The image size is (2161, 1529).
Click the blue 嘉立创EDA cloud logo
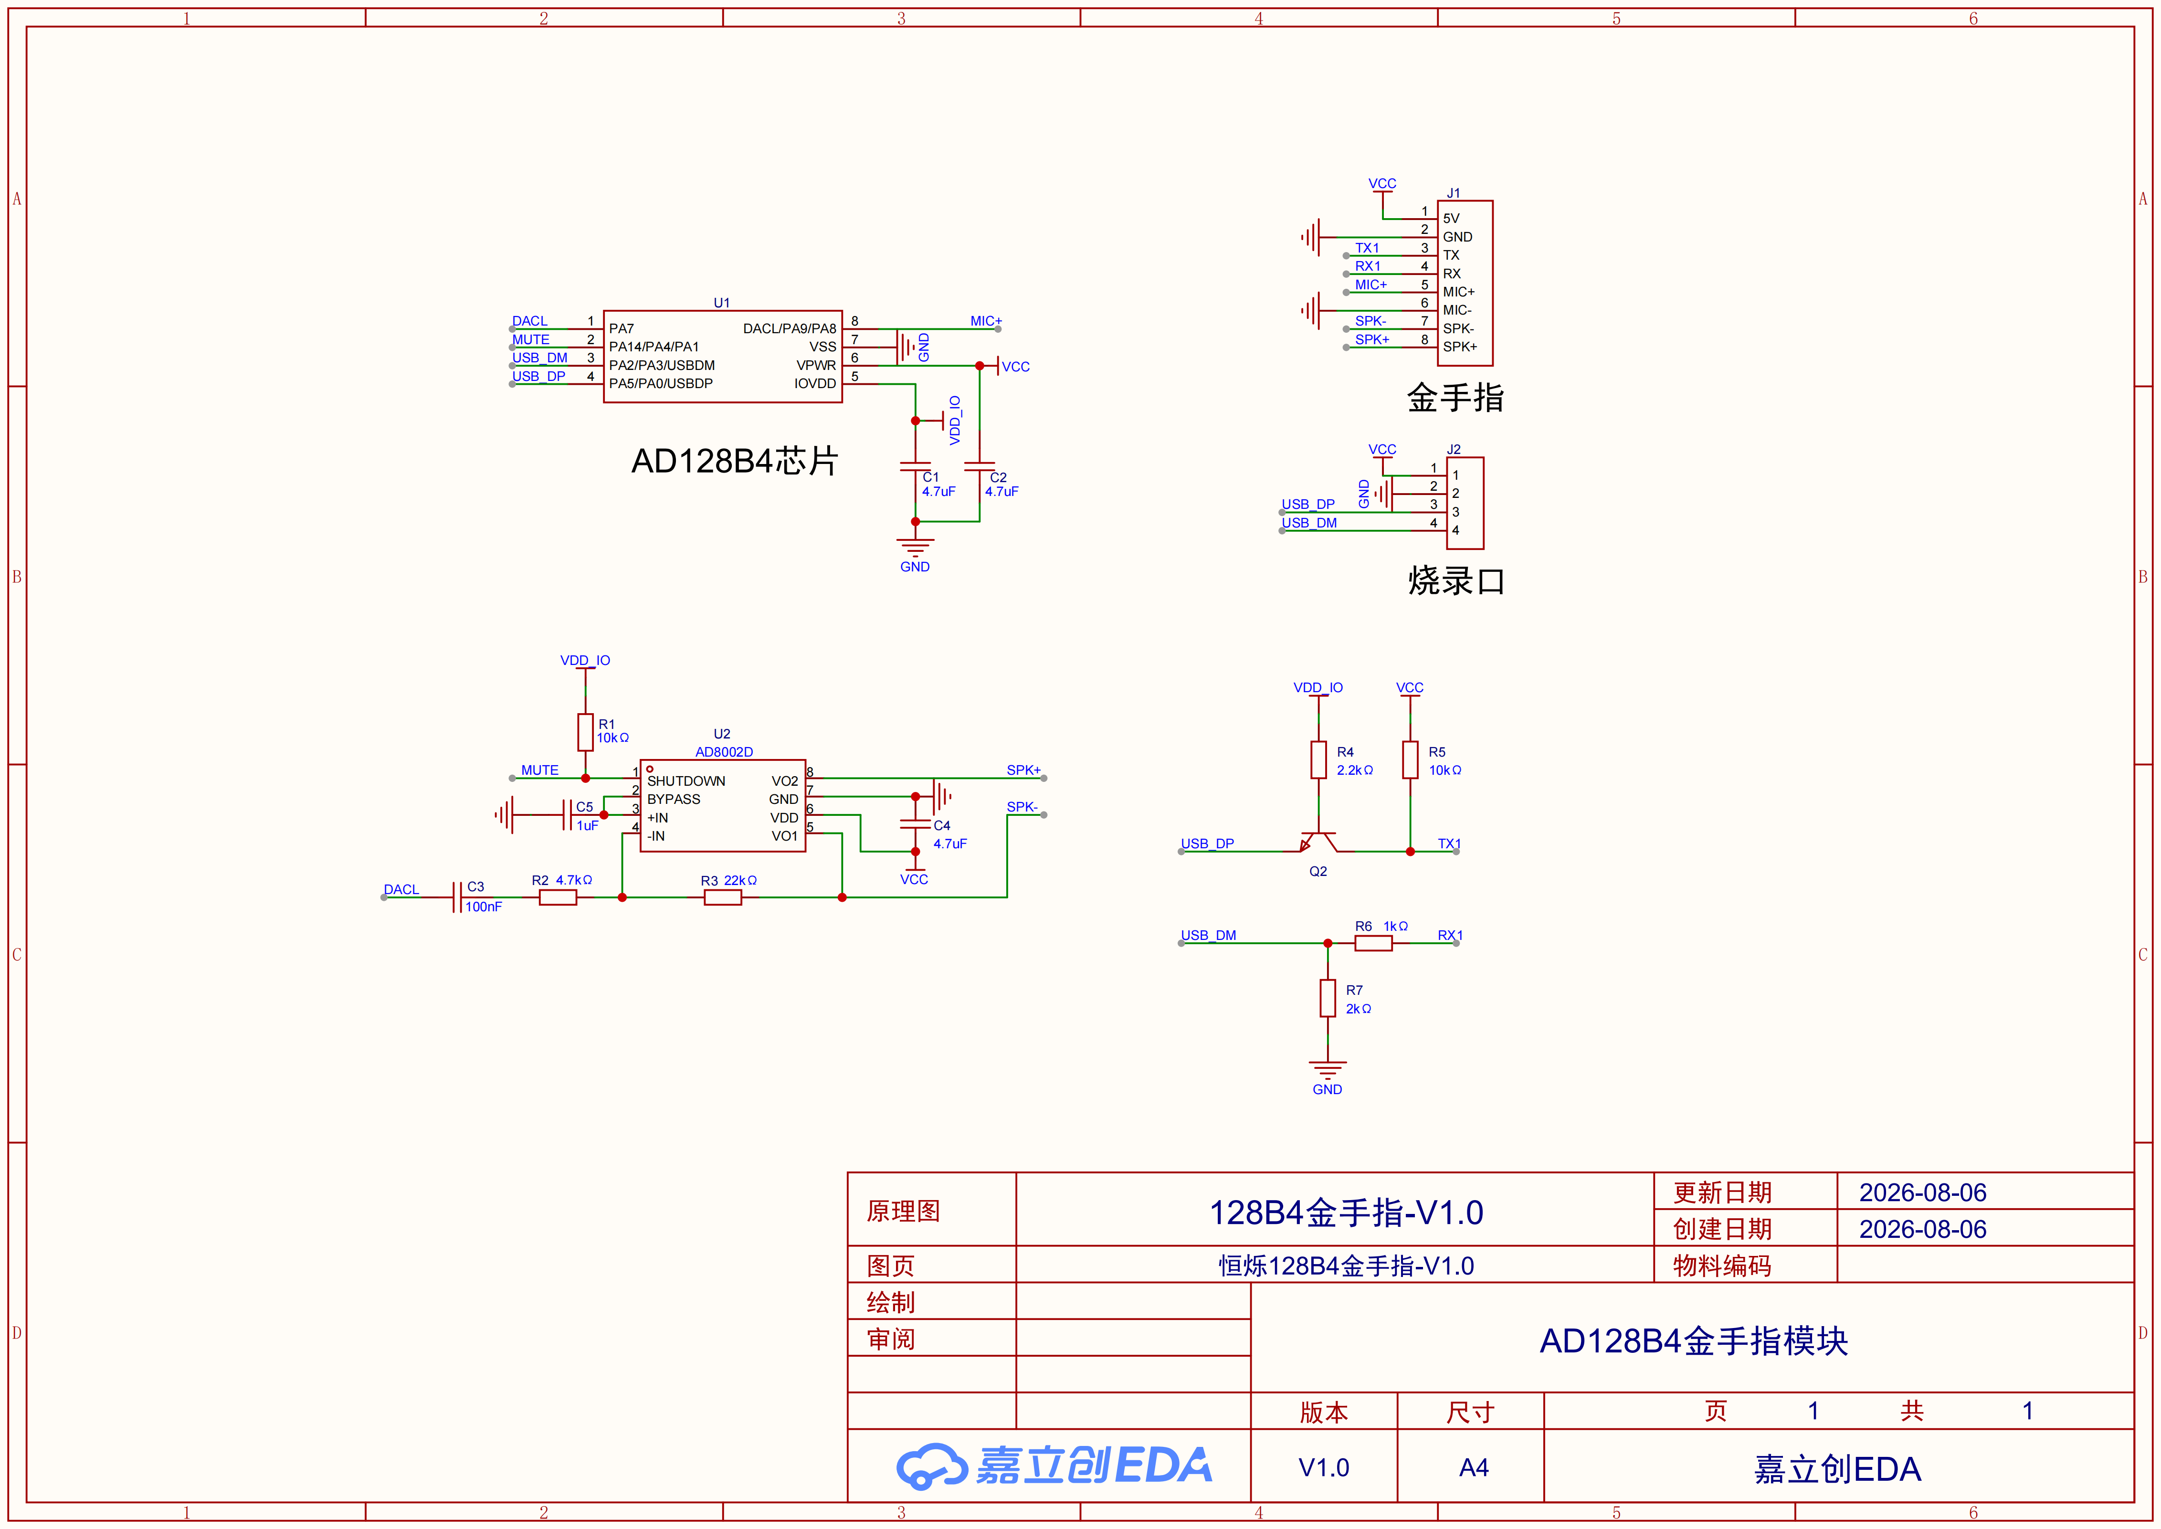[1054, 1466]
